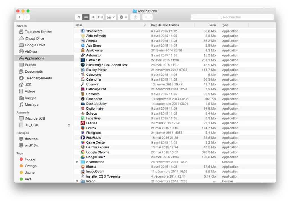This screenshot has height=203, width=290.
Task: Open Tous mes fichiers in sidebar
Action: (44, 32)
